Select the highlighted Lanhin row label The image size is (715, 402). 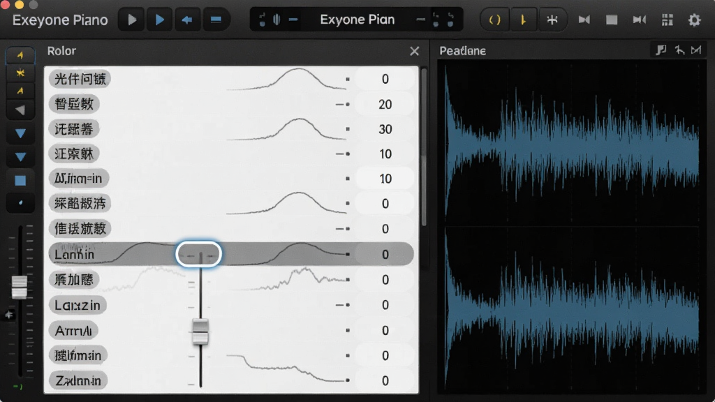pos(74,254)
